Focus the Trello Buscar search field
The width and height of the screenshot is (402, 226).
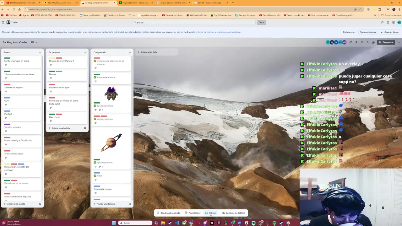point(194,22)
